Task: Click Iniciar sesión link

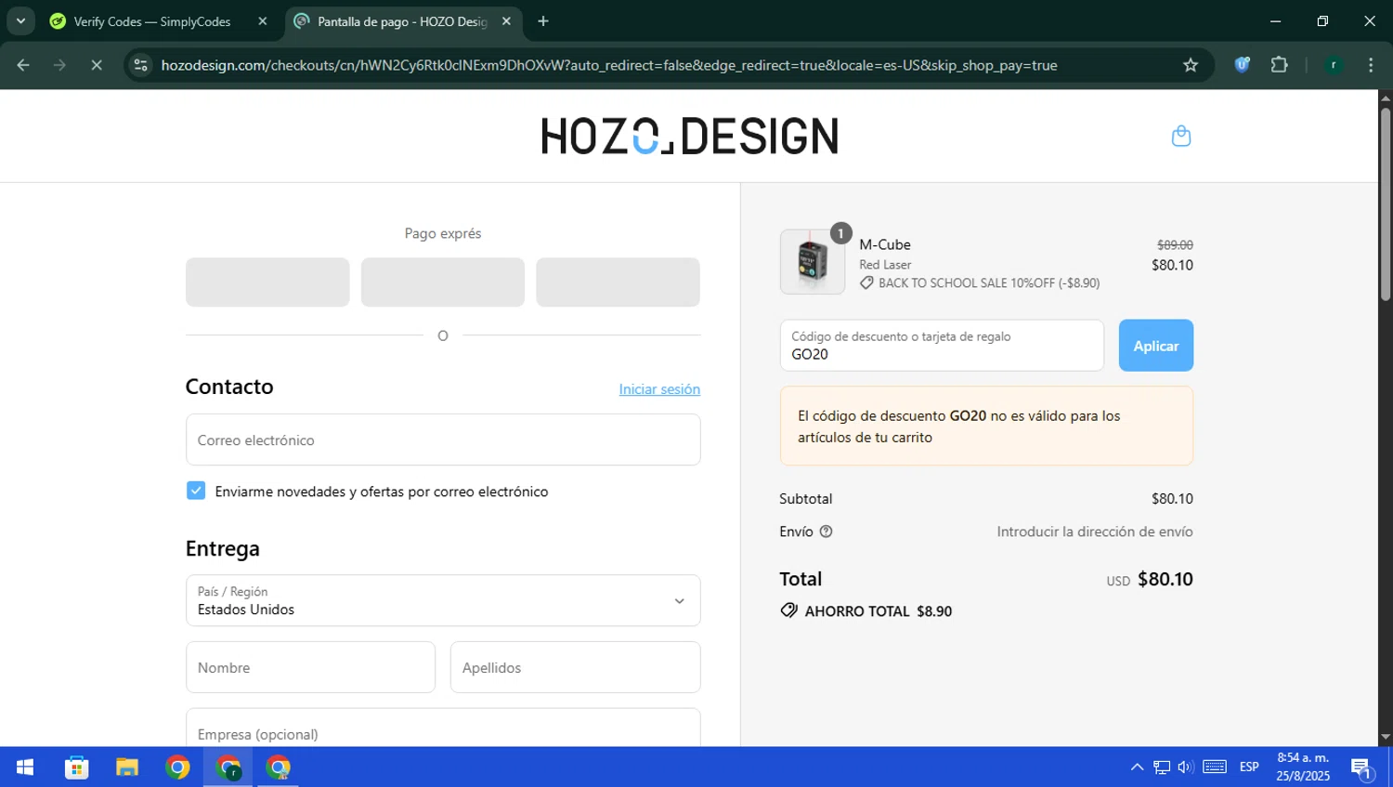Action: 659,389
